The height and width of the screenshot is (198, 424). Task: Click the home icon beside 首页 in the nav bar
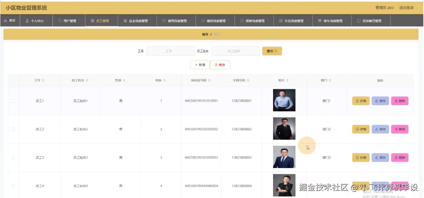[5, 21]
